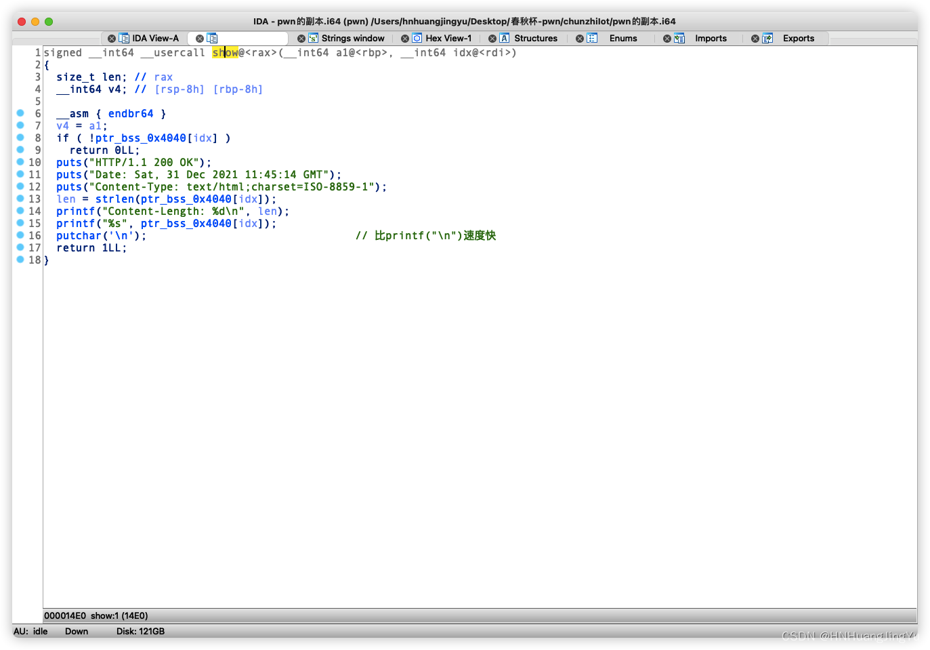
Task: Click the endbr64 instruction text
Action: 131,114
